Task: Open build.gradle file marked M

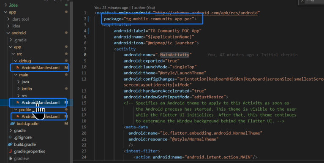Action: tap(27, 124)
